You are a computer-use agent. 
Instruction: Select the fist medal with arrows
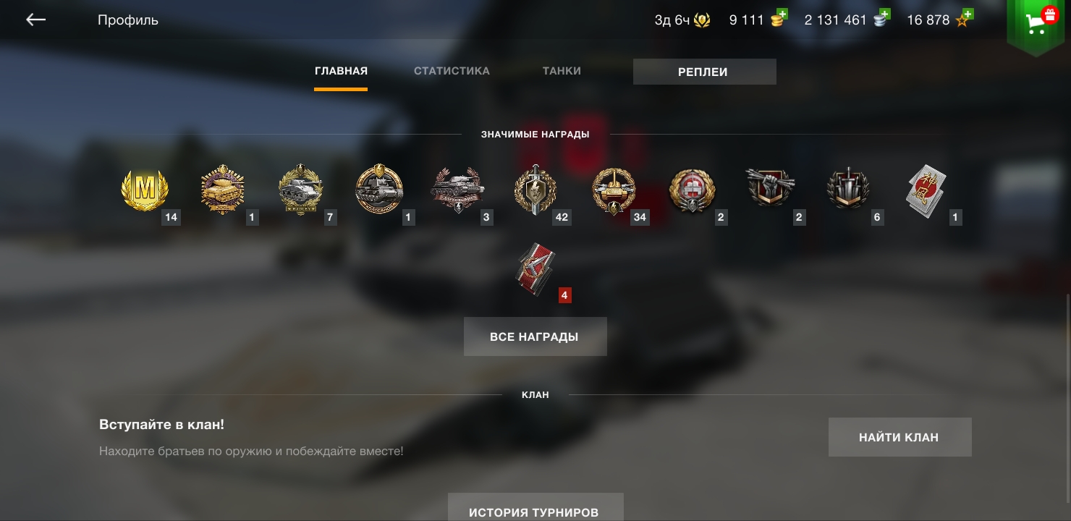(x=771, y=187)
